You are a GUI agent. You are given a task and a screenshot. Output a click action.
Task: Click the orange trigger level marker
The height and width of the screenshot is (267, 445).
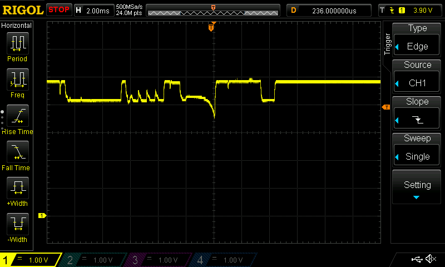(385, 107)
